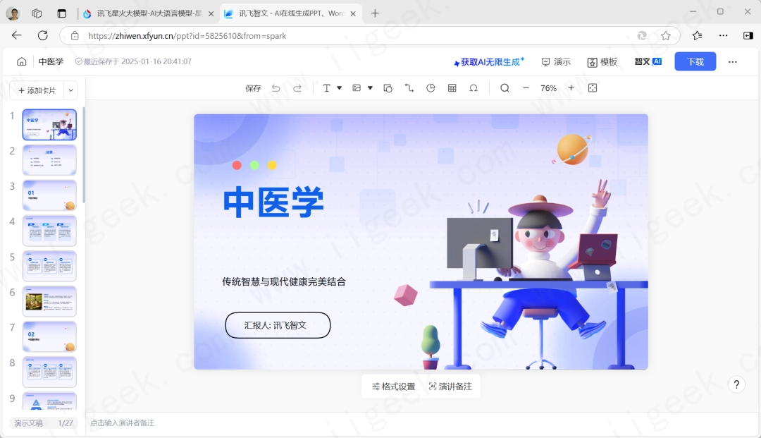Open search with the magnifier icon
Image resolution: width=761 pixels, height=438 pixels.
pos(505,87)
